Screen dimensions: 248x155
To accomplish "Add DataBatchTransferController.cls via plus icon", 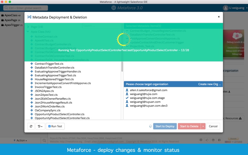I will [x=32, y=68].
